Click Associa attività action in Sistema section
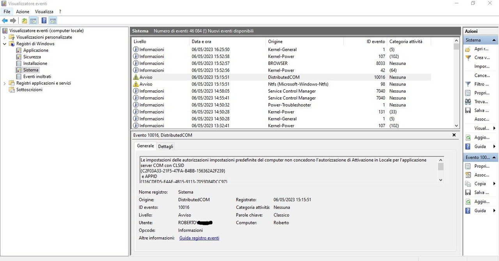499x261 pixels. pos(482,119)
